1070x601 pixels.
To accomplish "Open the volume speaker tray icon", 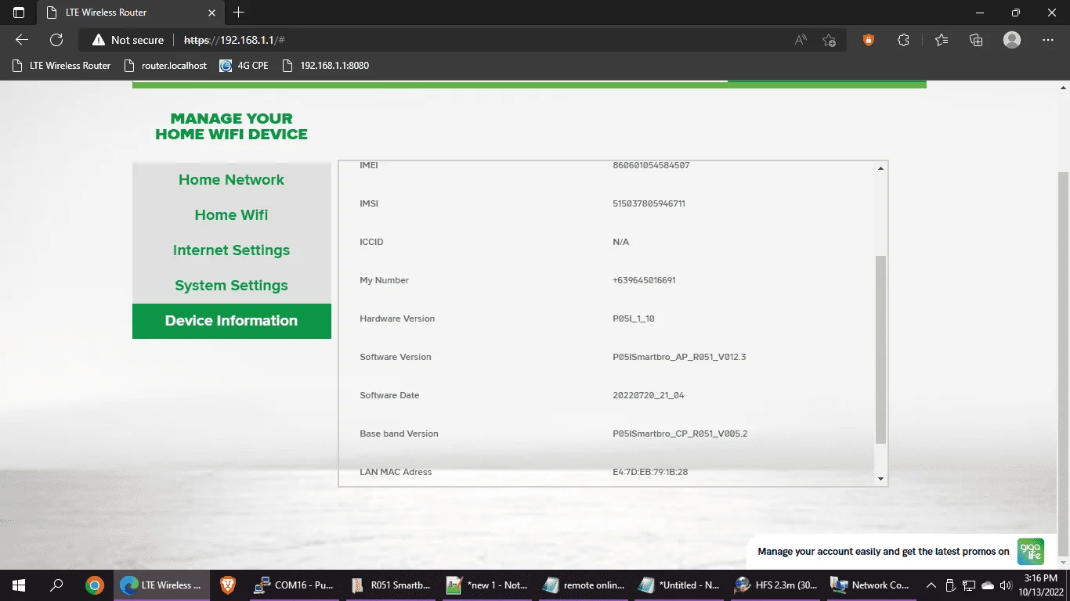I will [x=1007, y=585].
